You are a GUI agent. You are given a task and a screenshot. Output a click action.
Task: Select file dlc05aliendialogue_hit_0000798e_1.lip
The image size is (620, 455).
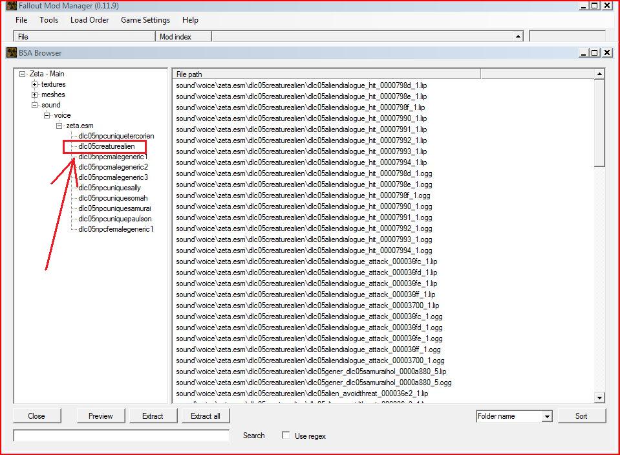(302, 96)
